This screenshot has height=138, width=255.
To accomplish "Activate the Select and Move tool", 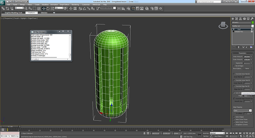I will (44, 8).
